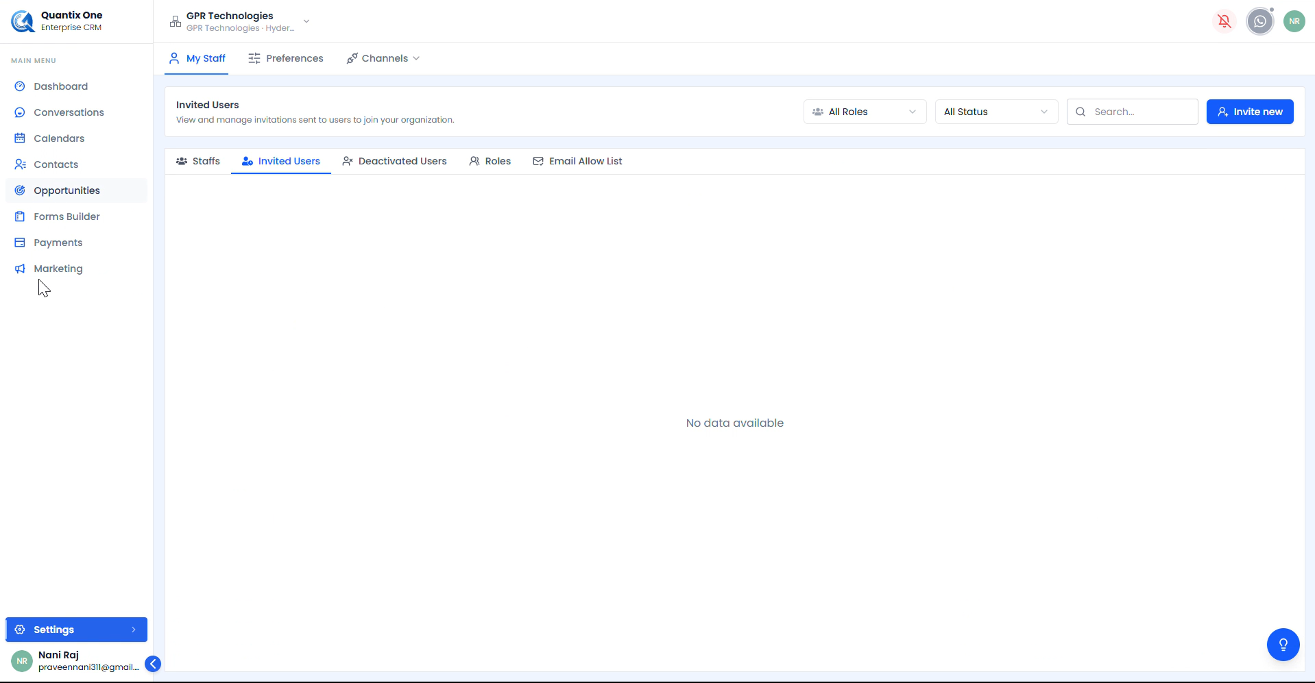
Task: Expand the GPR Technologies organization dropdown
Action: click(306, 21)
